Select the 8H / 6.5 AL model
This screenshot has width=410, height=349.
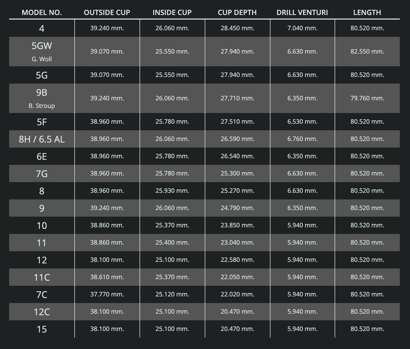pos(42,139)
